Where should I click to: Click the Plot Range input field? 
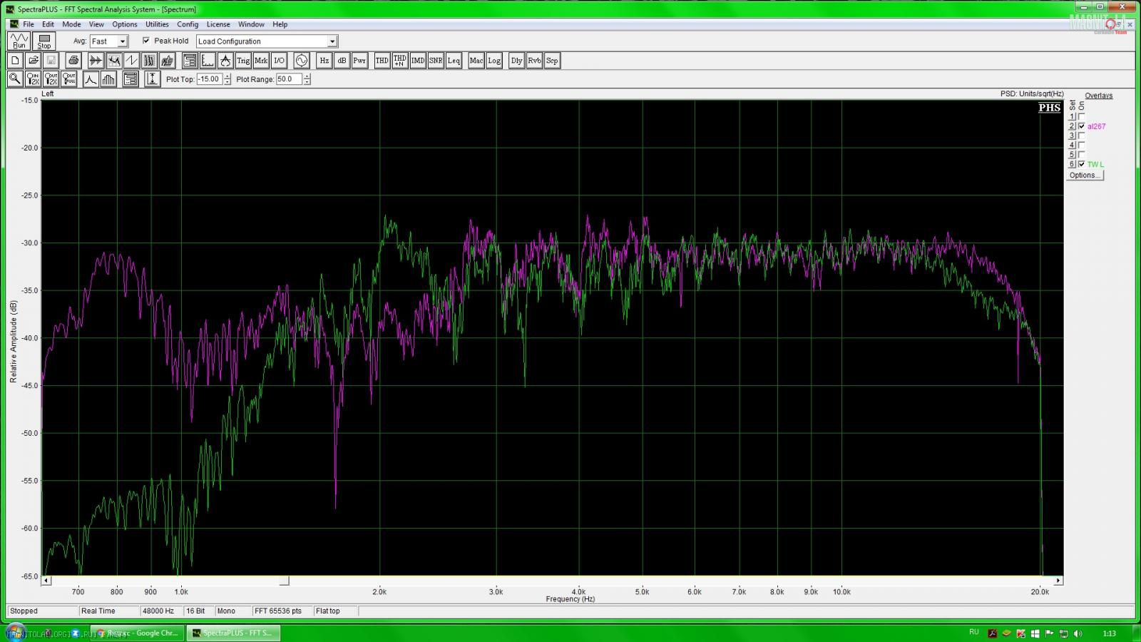[x=288, y=79]
